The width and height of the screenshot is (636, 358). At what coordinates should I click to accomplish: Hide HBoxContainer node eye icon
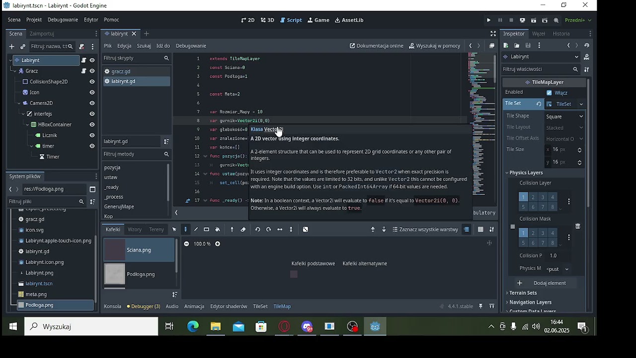click(x=92, y=125)
